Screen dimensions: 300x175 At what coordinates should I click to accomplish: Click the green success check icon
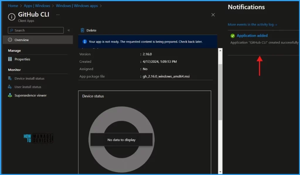(233, 35)
